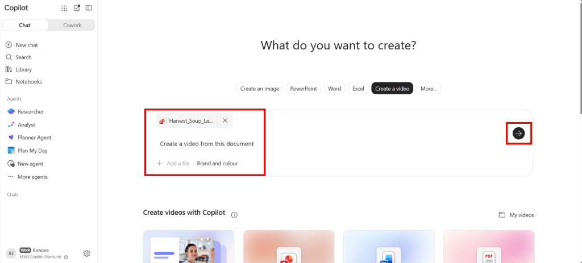The image size is (582, 263).
Task: Switch to the Cowork tab
Action: [x=72, y=25]
